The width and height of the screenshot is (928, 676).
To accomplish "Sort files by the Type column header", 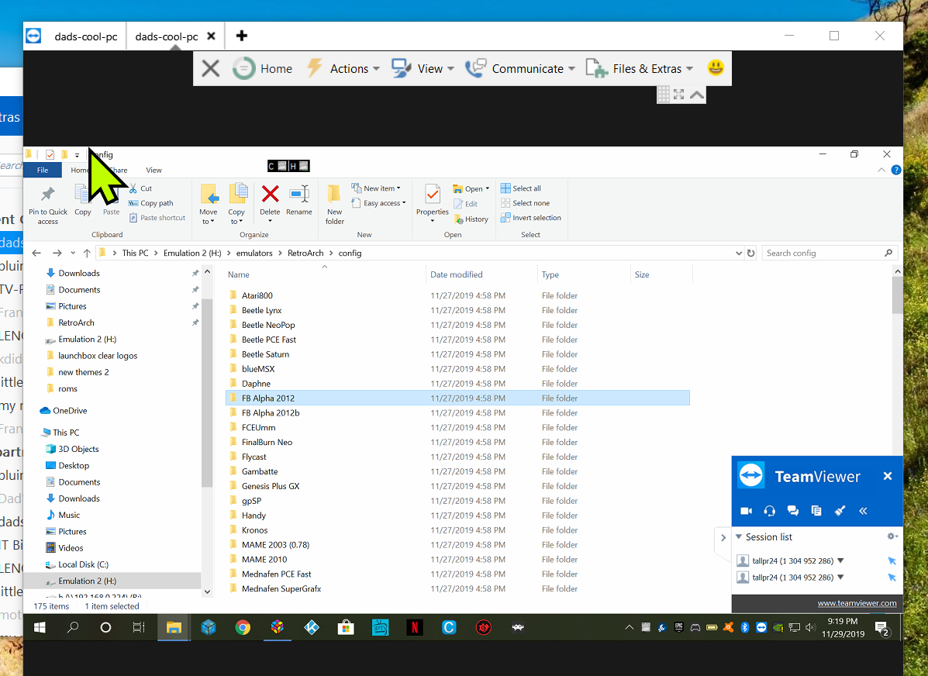I will [x=550, y=274].
